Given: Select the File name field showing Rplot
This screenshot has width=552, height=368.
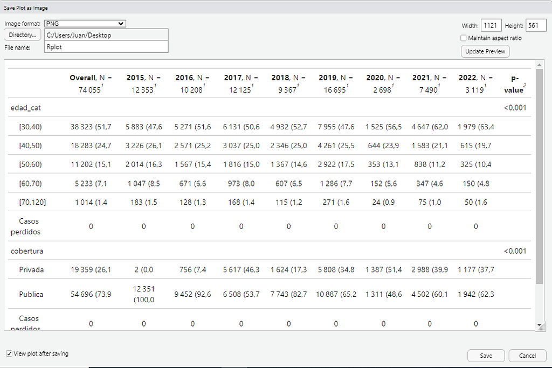Looking at the screenshot, I should pyautogui.click(x=106, y=47).
